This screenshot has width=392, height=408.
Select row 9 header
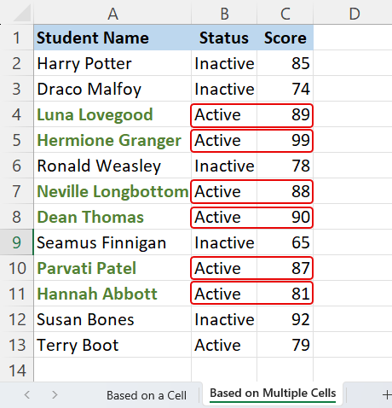pos(16,242)
